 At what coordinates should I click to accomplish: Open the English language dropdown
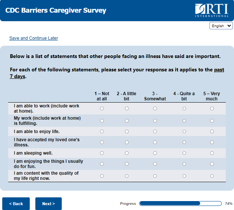click(221, 26)
